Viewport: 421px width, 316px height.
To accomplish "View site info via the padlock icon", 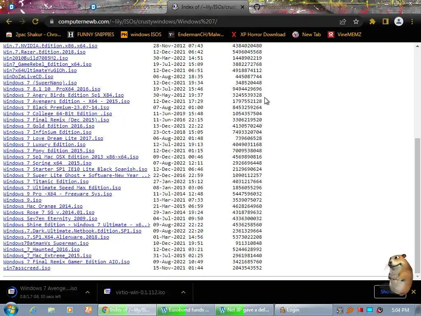I will click(x=52, y=21).
